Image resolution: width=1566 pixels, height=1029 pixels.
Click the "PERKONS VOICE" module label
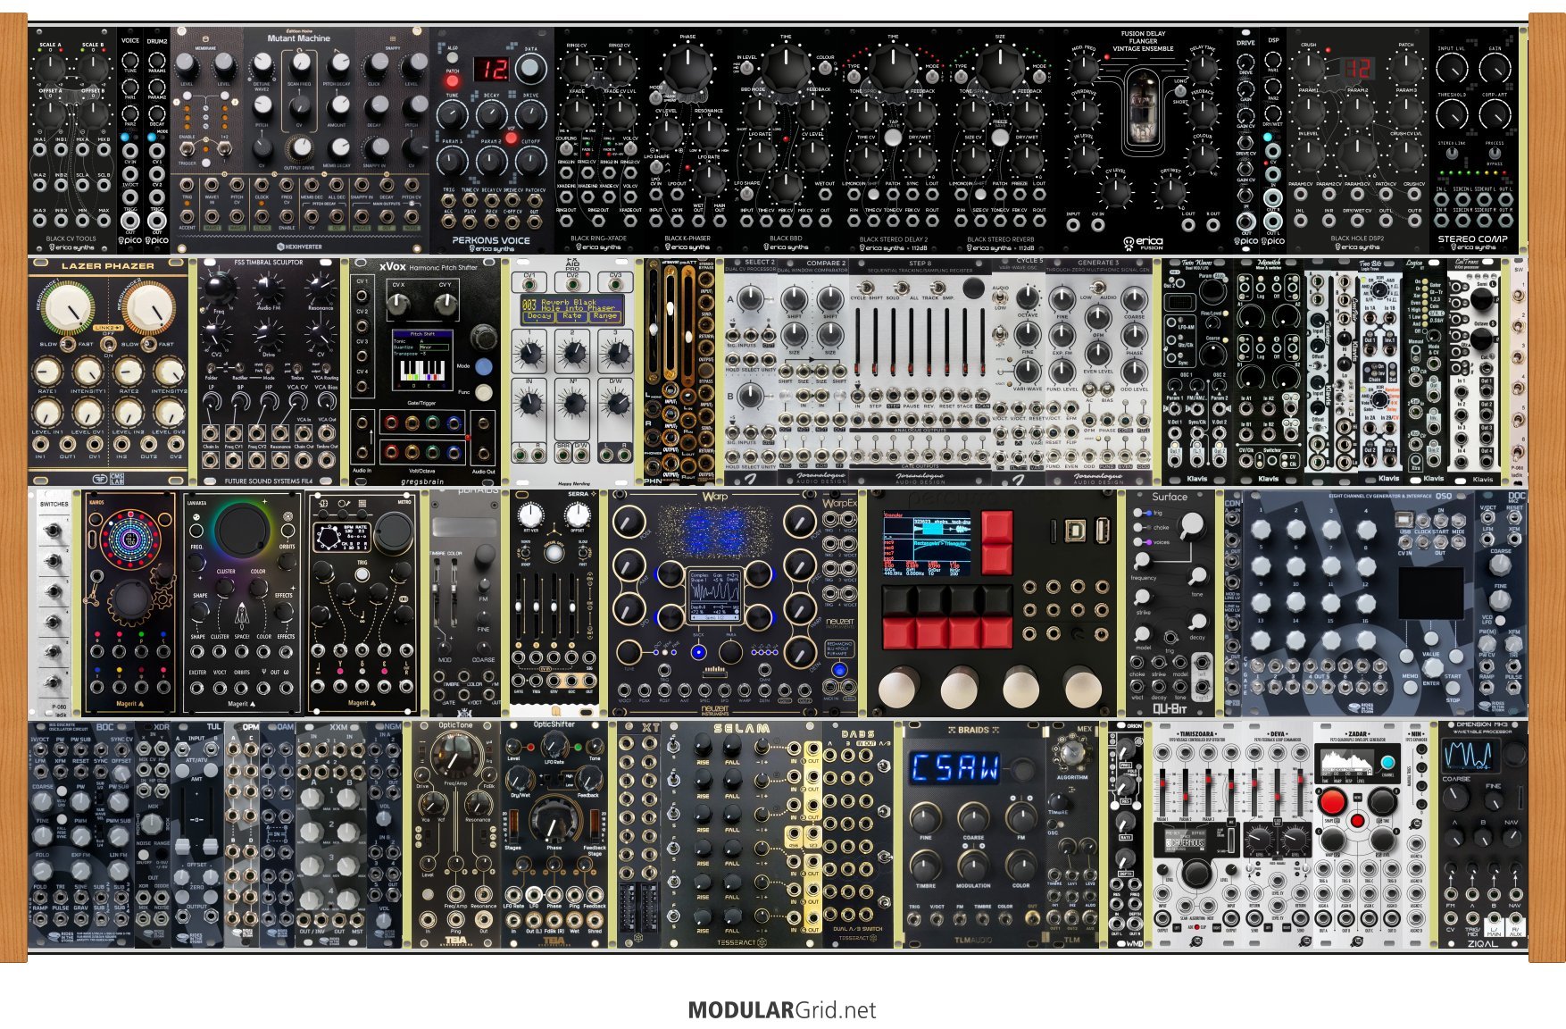491,239
